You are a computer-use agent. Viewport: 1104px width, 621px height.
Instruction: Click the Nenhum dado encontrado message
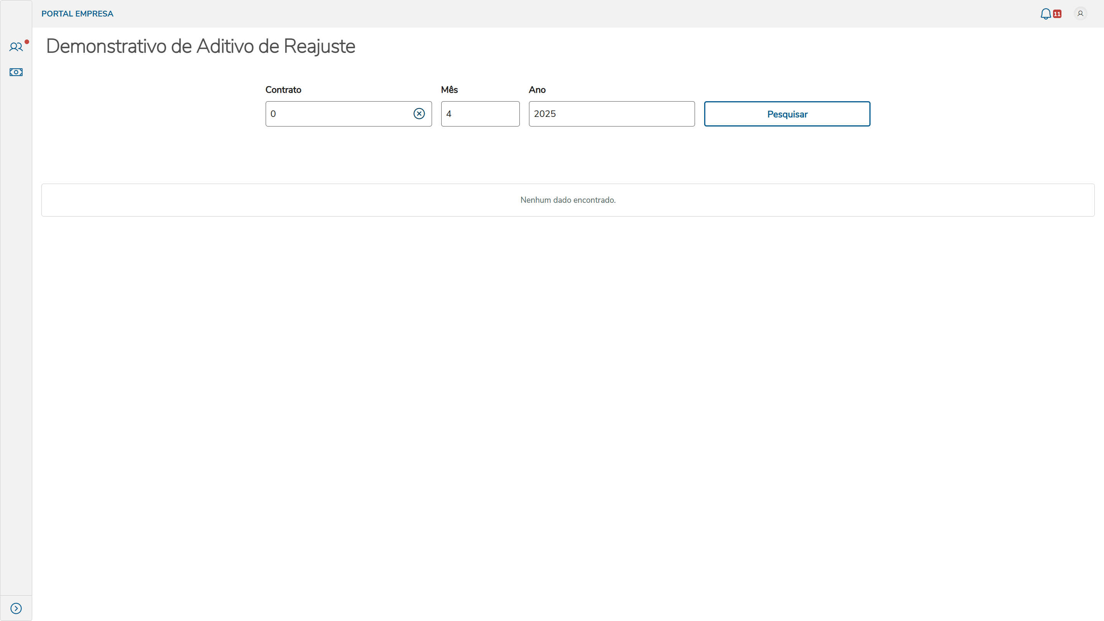pos(567,200)
